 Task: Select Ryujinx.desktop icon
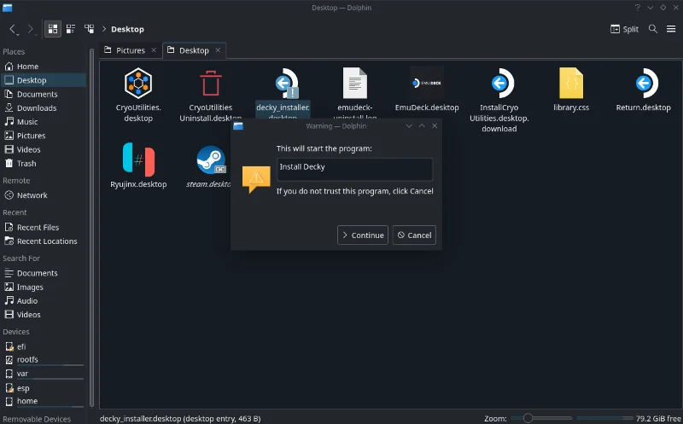[x=138, y=160]
